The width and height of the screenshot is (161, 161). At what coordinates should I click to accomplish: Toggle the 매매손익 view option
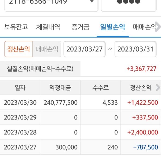coord(47,49)
